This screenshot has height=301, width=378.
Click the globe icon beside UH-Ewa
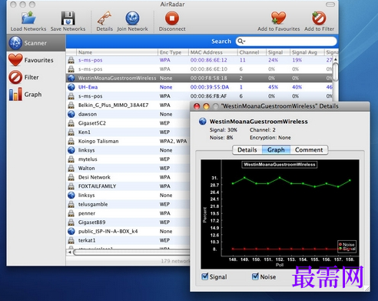pyautogui.click(x=71, y=87)
